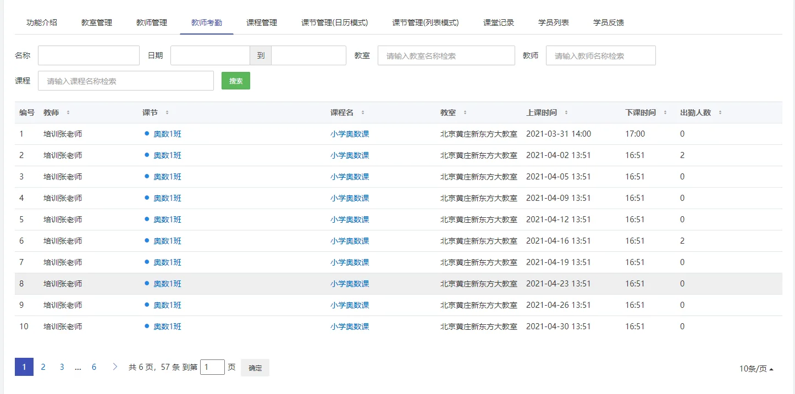Click the 2021-04-02 13:51 time cell

559,155
